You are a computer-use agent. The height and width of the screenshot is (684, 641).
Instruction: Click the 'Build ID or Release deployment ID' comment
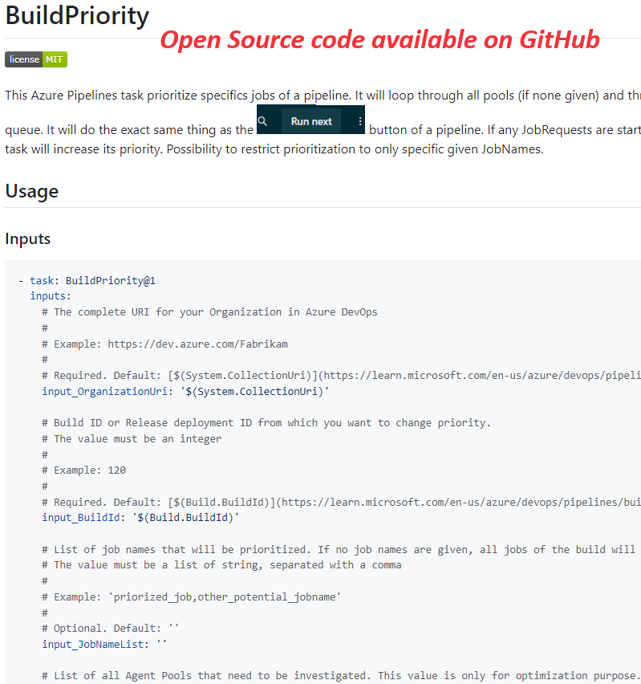pyautogui.click(x=266, y=423)
